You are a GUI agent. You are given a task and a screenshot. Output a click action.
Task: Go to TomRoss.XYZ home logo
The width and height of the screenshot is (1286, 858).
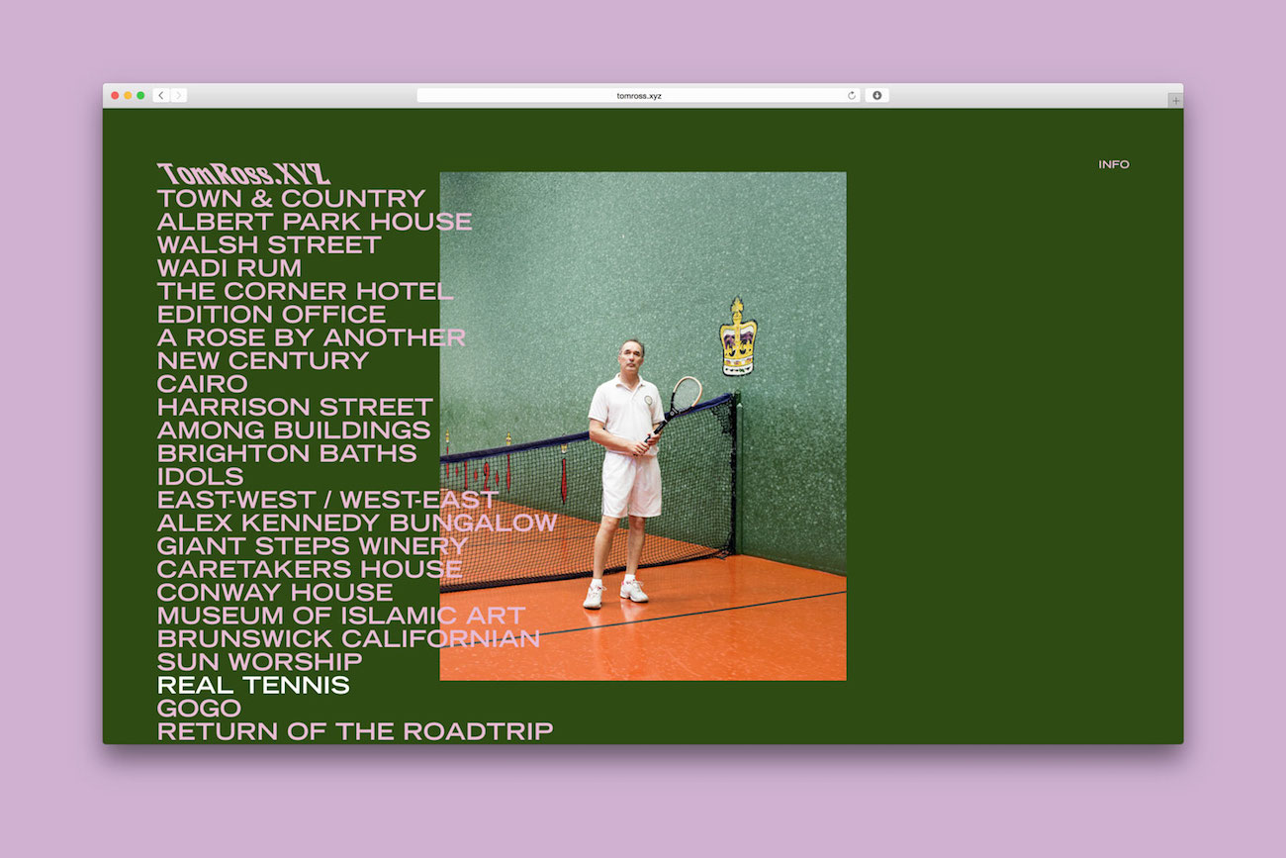(x=243, y=174)
